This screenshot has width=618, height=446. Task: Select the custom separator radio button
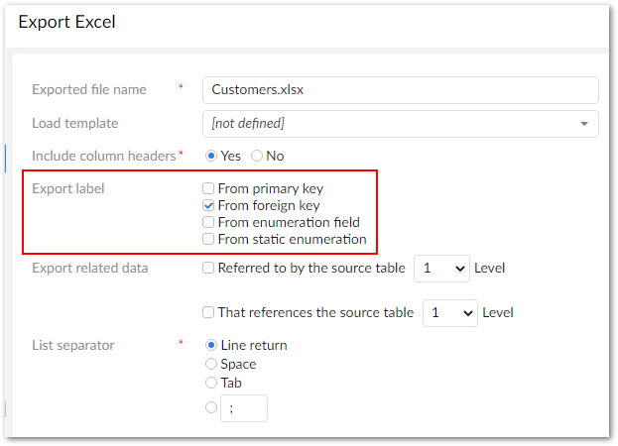210,407
